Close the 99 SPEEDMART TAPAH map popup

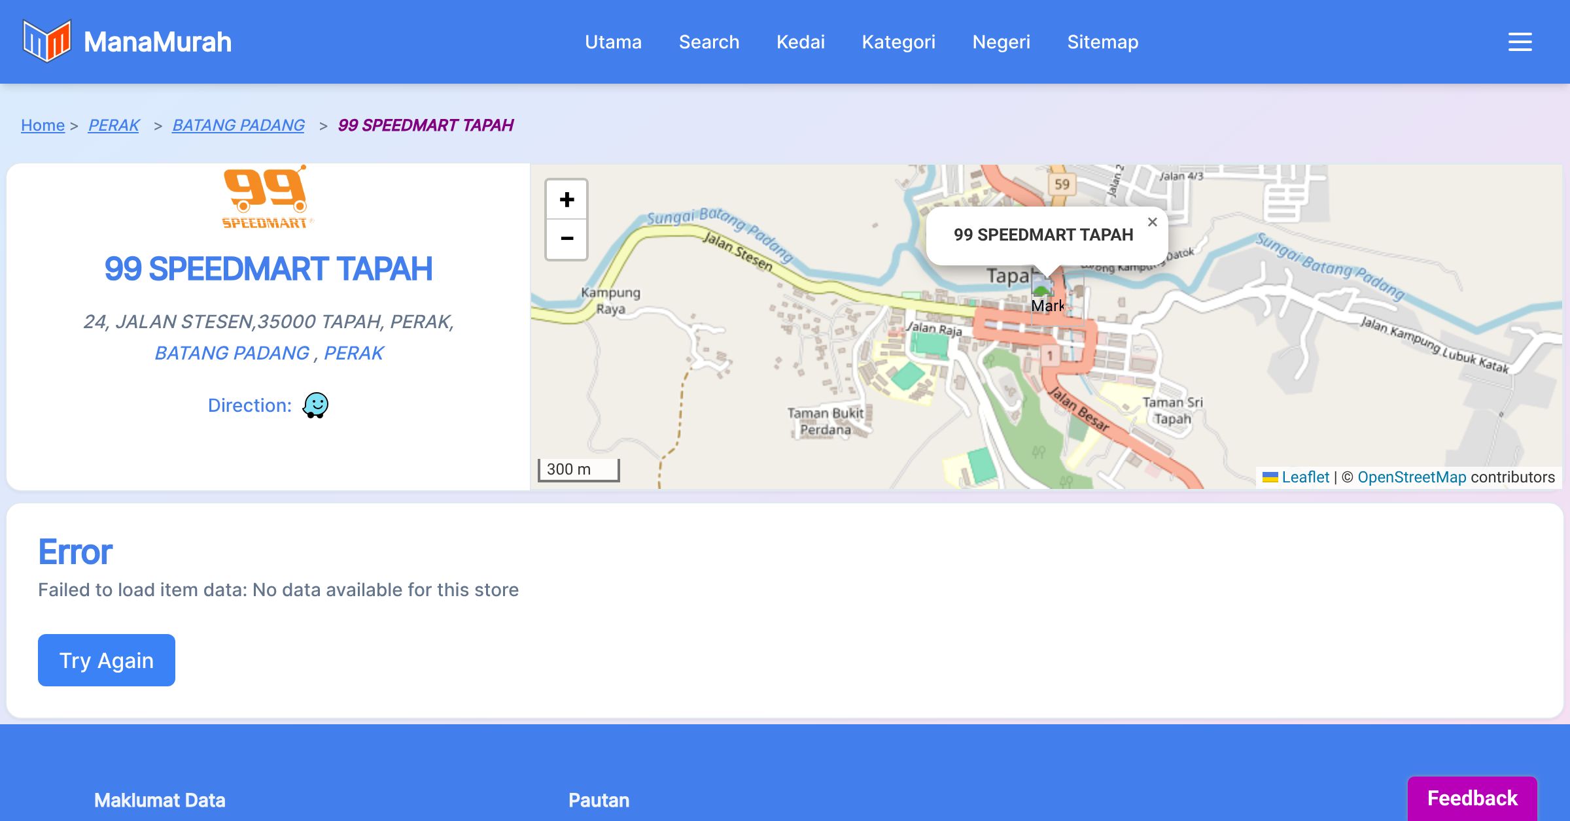(1152, 222)
